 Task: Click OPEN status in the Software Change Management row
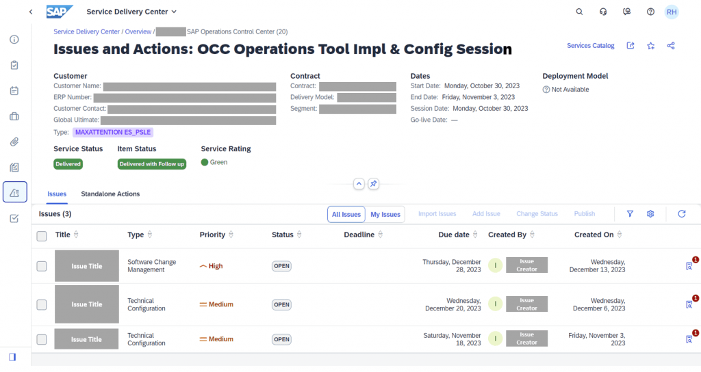281,266
